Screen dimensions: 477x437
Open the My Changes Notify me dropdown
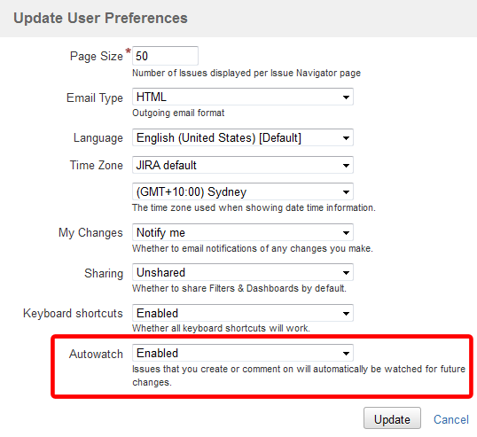pyautogui.click(x=243, y=232)
